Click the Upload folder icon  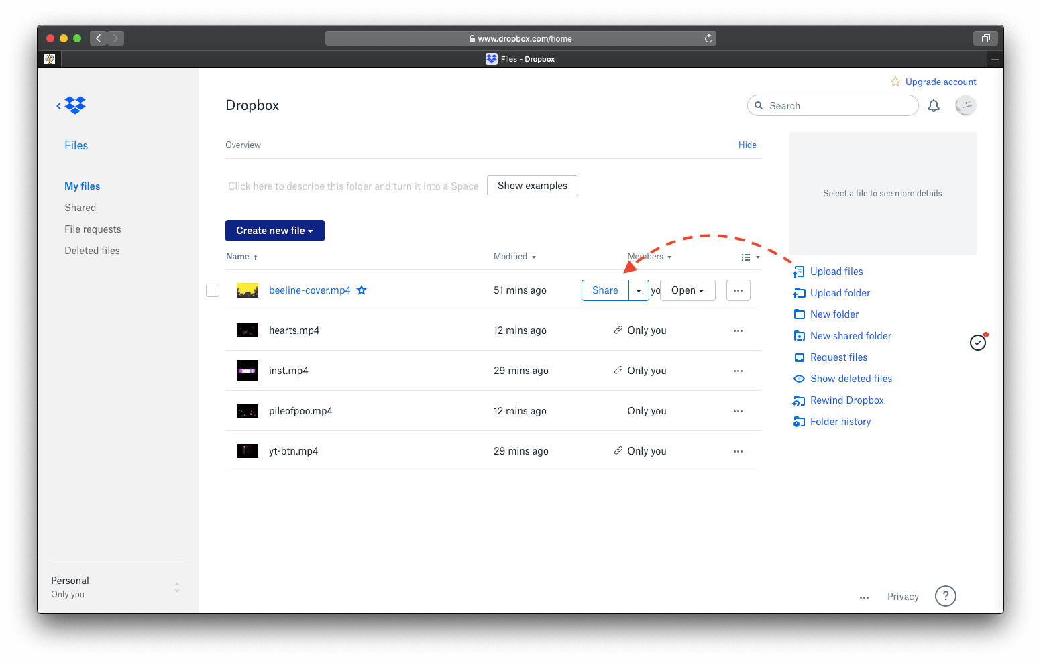[x=799, y=293]
